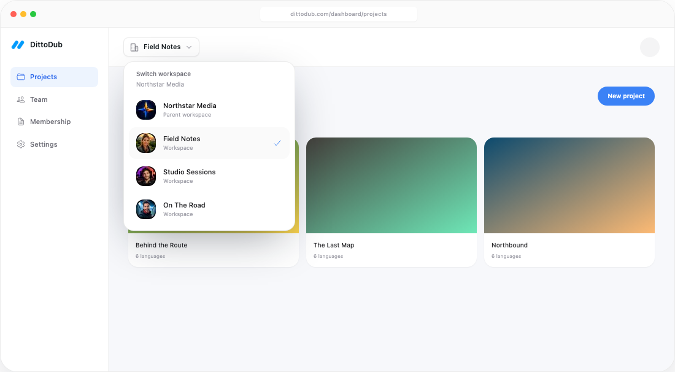
Task: Click the DittoDub brand name
Action: (x=46, y=44)
